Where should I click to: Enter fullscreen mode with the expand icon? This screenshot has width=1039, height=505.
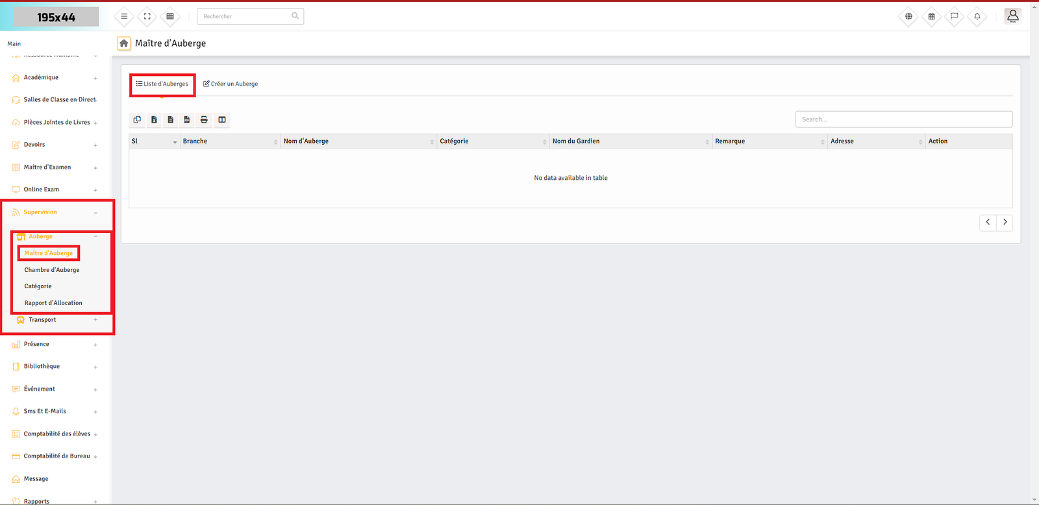(x=147, y=16)
